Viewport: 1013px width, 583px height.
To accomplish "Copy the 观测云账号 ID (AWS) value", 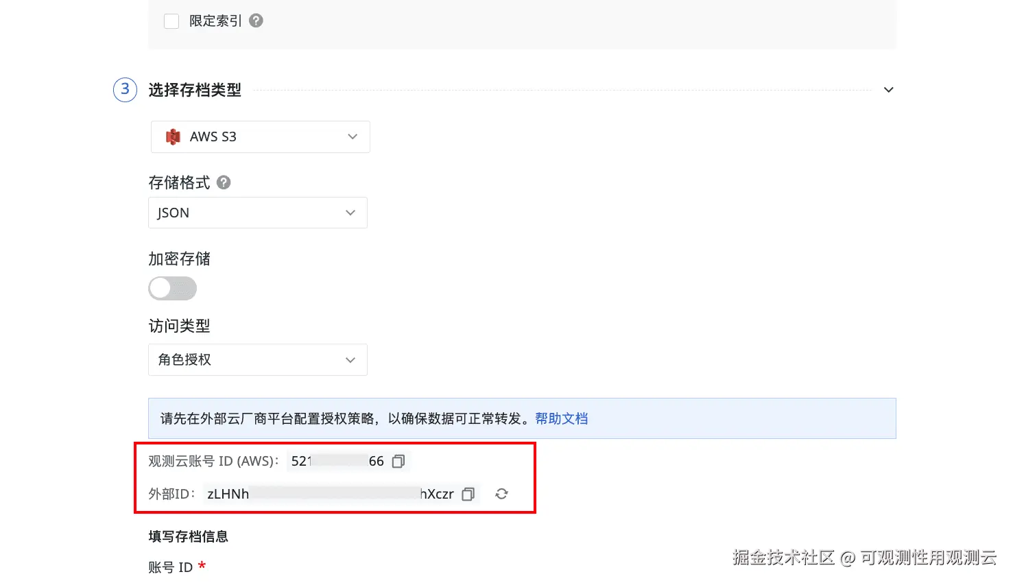I will pyautogui.click(x=398, y=462).
